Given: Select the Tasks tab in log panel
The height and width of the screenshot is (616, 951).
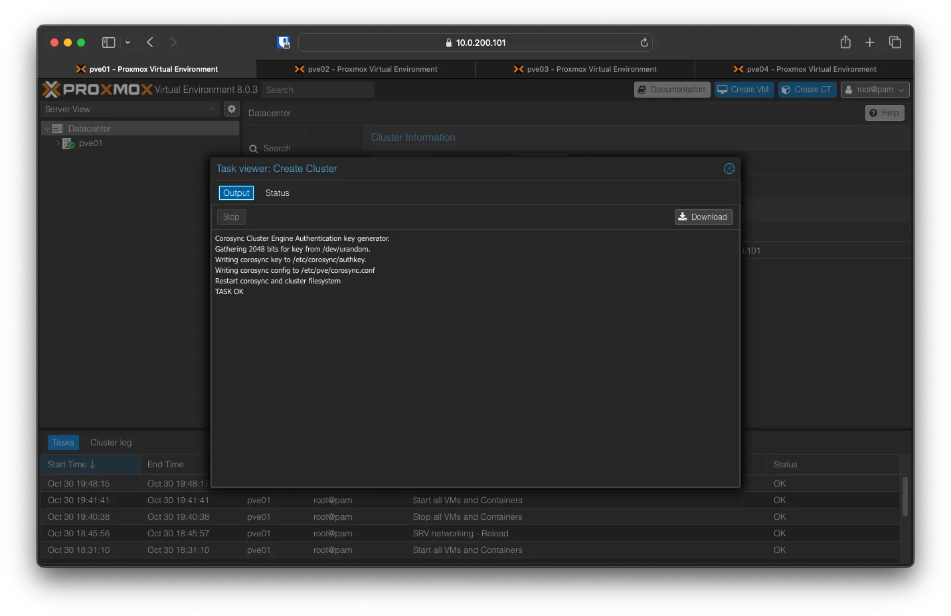Looking at the screenshot, I should tap(63, 443).
